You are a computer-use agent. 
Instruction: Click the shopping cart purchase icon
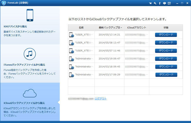point(150,4)
